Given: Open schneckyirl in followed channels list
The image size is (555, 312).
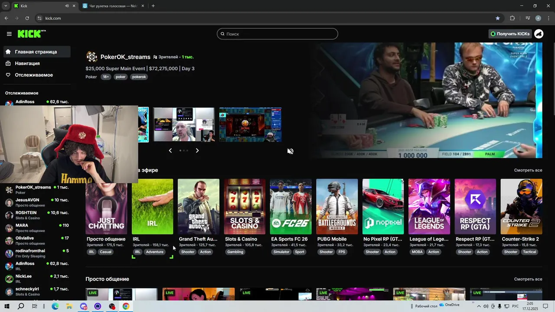Looking at the screenshot, I should (x=36, y=291).
